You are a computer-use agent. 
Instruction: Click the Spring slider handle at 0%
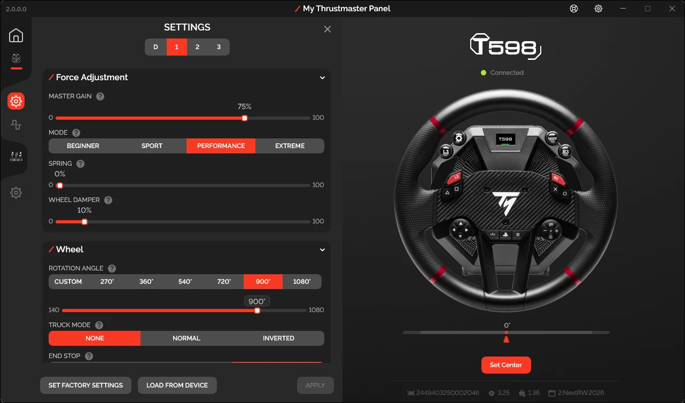click(60, 185)
